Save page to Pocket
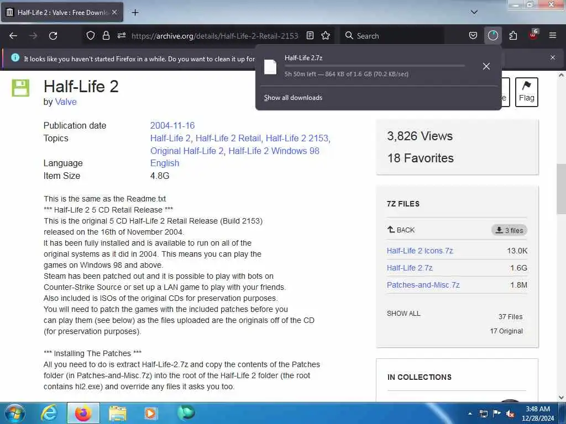This screenshot has height=424, width=566. click(473, 35)
